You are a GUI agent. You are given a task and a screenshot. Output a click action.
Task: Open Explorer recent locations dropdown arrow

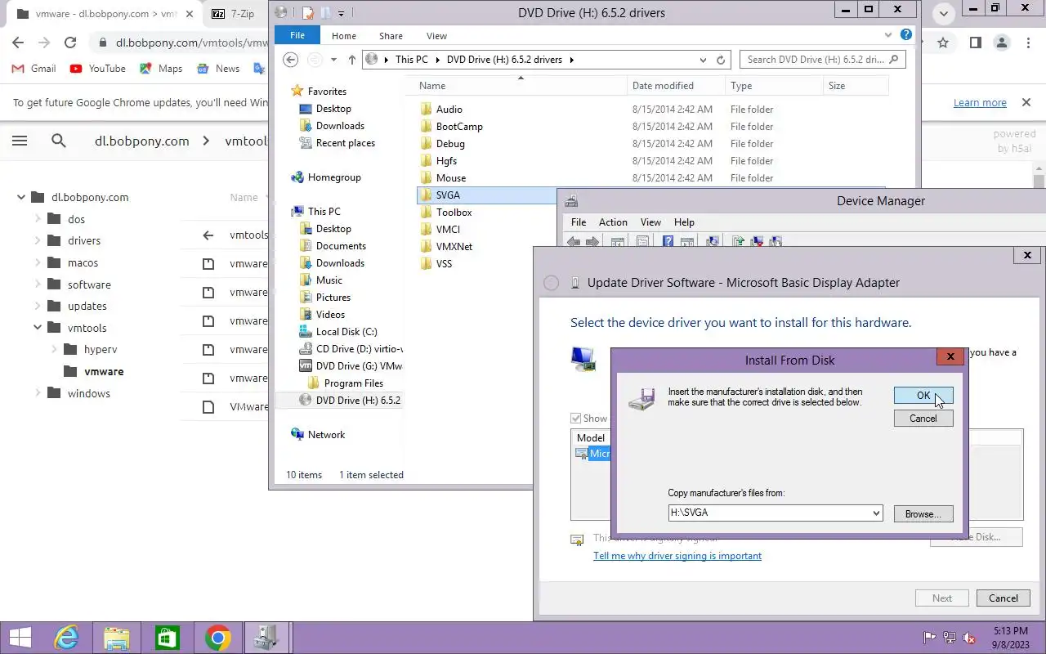tap(333, 60)
